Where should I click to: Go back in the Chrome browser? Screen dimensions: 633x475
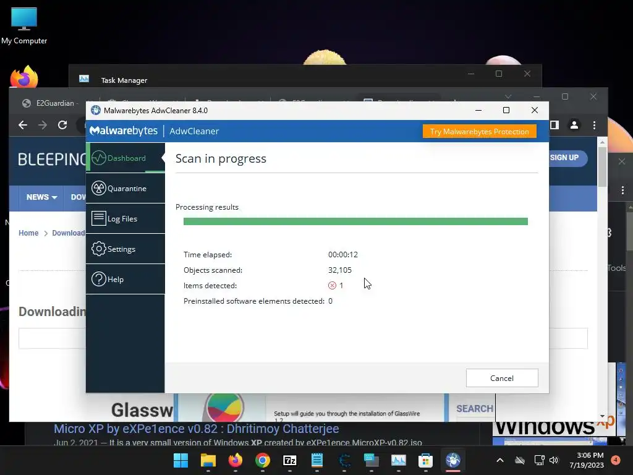pos(23,125)
